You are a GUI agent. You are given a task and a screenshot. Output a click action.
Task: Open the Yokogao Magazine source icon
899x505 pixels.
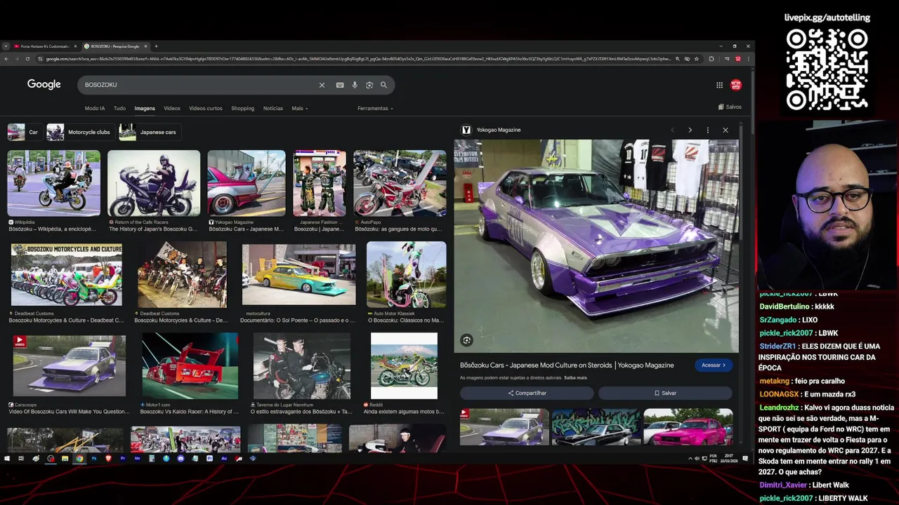466,130
